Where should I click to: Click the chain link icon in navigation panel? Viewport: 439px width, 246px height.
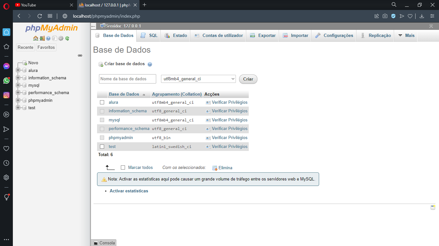[80, 55]
